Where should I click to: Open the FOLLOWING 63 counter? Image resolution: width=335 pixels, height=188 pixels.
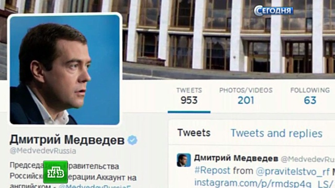310,96
